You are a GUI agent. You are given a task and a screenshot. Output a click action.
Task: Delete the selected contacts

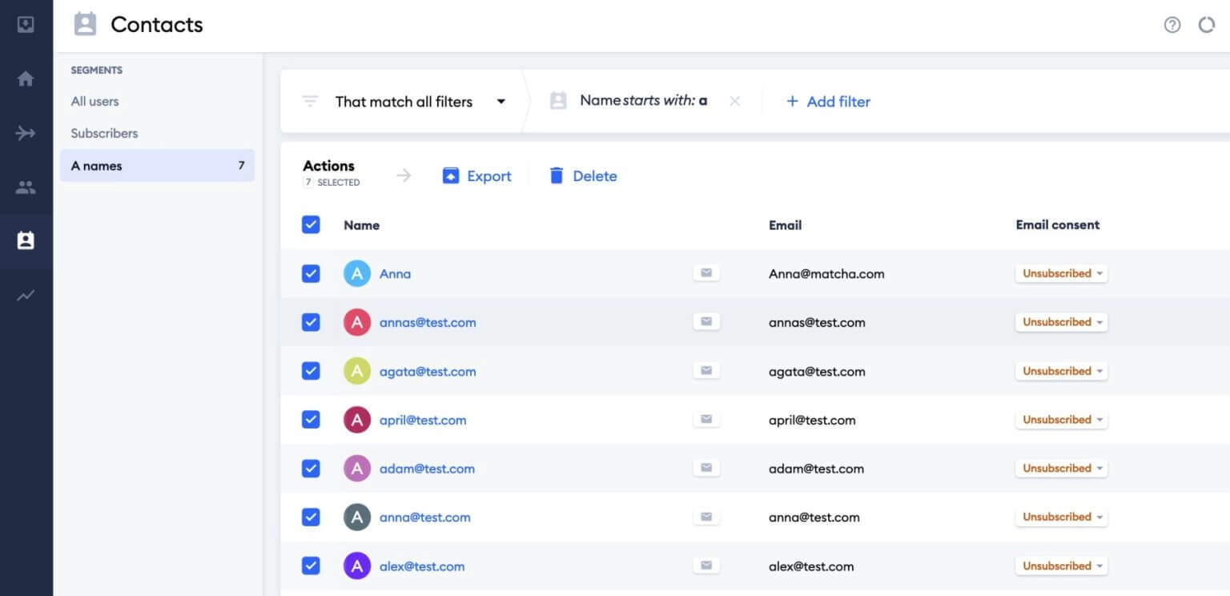click(583, 176)
